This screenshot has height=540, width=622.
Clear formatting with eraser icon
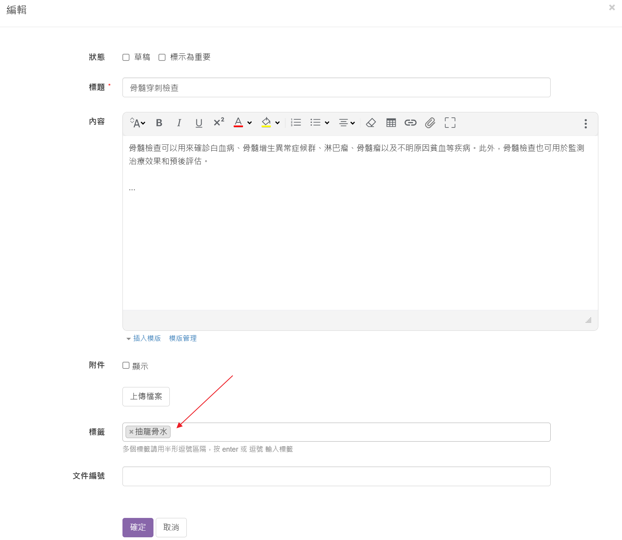[x=371, y=123]
